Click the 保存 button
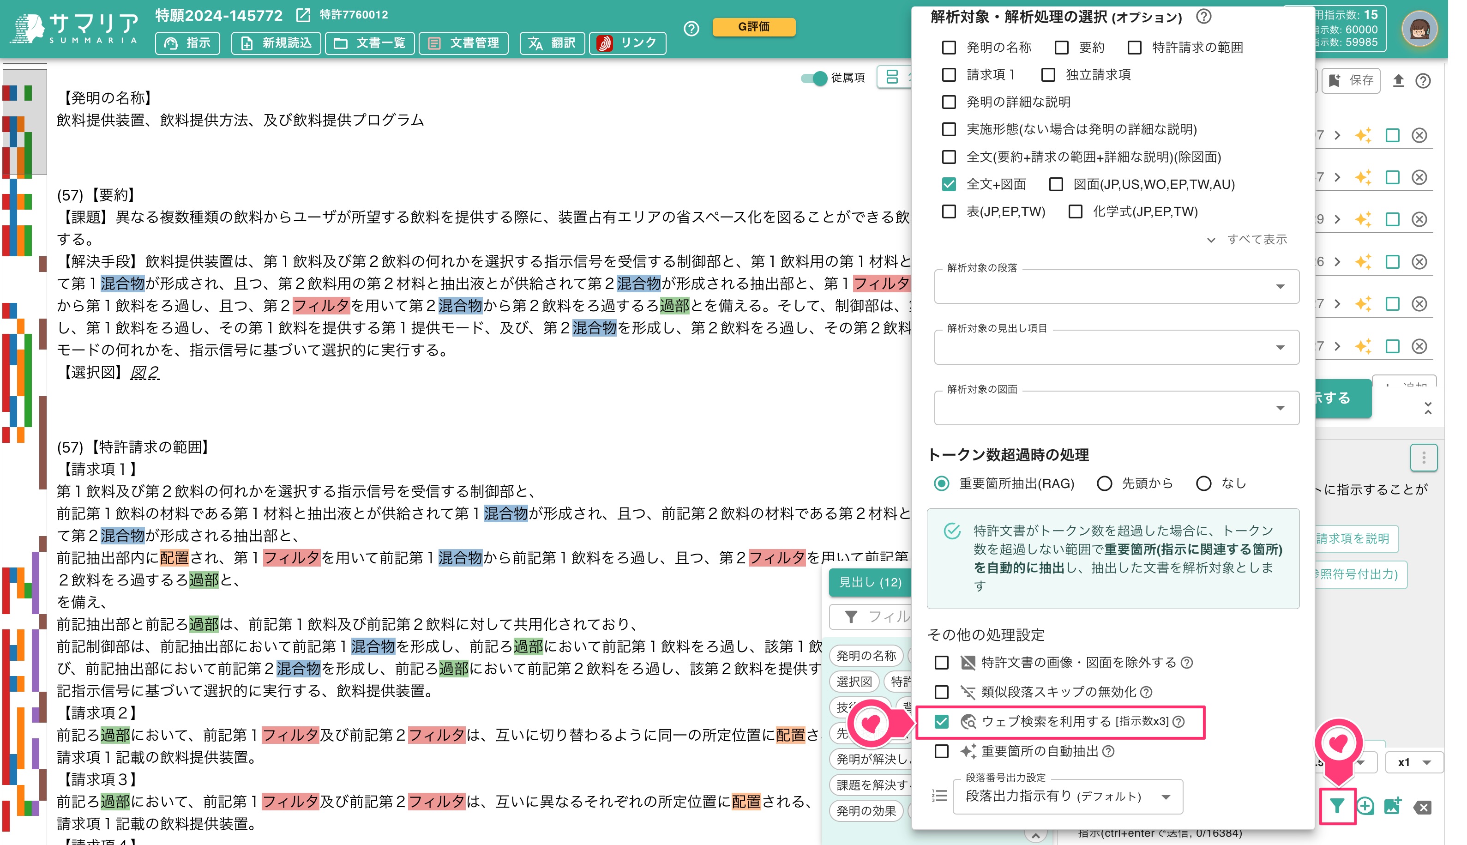This screenshot has width=1467, height=845. 1351,81
